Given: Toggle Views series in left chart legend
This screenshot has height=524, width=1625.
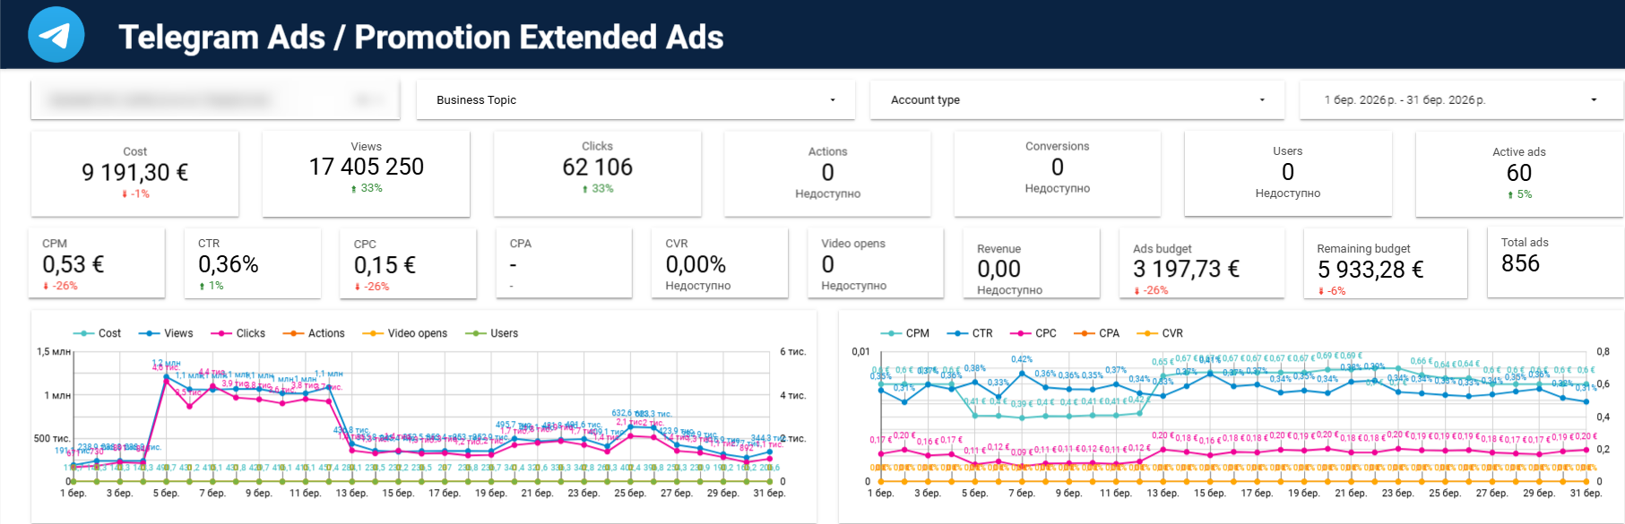Looking at the screenshot, I should (x=168, y=333).
